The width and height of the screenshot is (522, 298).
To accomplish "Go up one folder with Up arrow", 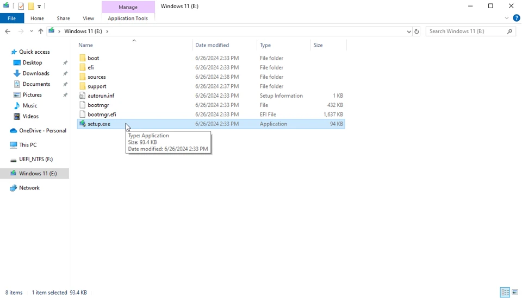I will 40,31.
